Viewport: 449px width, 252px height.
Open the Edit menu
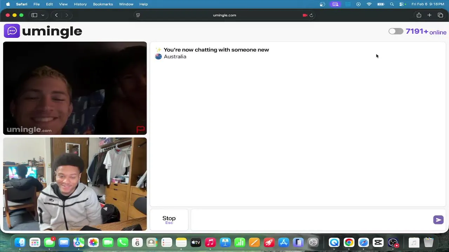pos(49,4)
